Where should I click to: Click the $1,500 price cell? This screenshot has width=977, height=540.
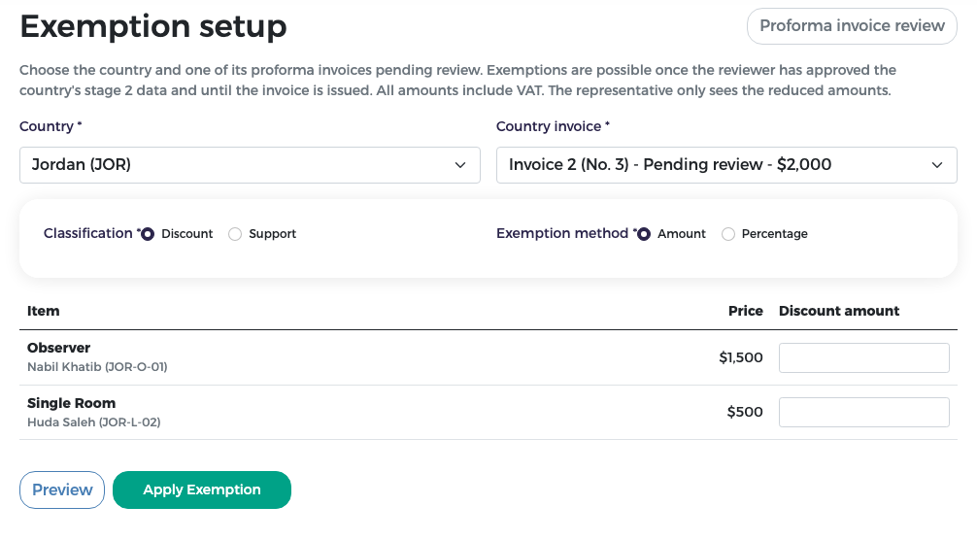(x=741, y=357)
